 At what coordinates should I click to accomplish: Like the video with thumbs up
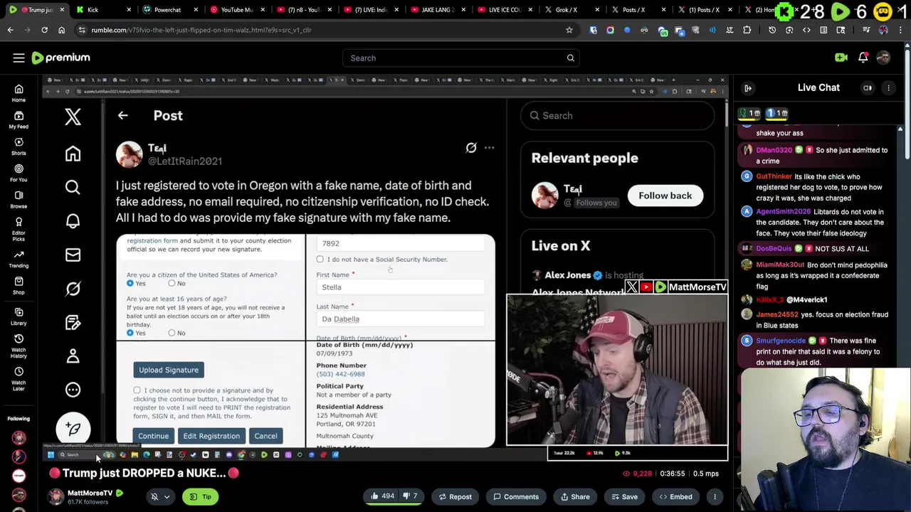click(x=382, y=497)
